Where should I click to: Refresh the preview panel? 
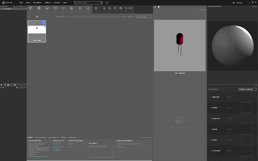point(202,10)
